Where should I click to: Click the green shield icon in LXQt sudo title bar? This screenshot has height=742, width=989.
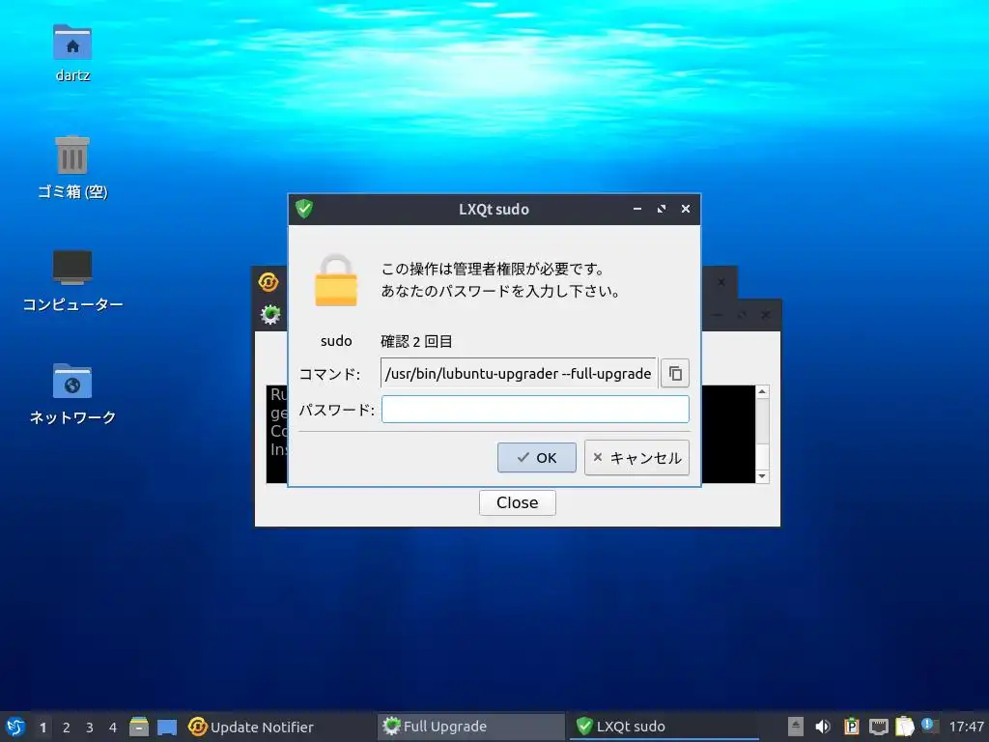coord(304,209)
